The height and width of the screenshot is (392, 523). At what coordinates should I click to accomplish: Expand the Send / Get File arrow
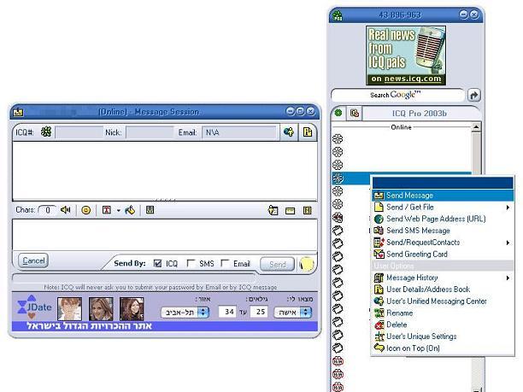pos(508,208)
